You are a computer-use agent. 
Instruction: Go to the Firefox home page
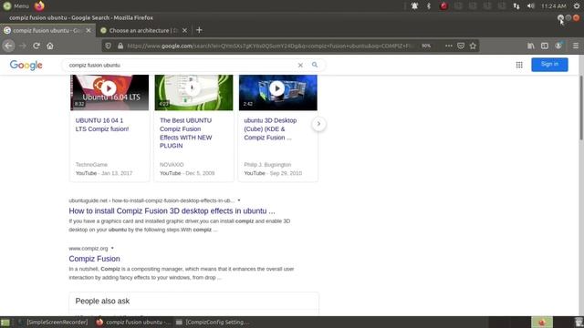click(50, 46)
